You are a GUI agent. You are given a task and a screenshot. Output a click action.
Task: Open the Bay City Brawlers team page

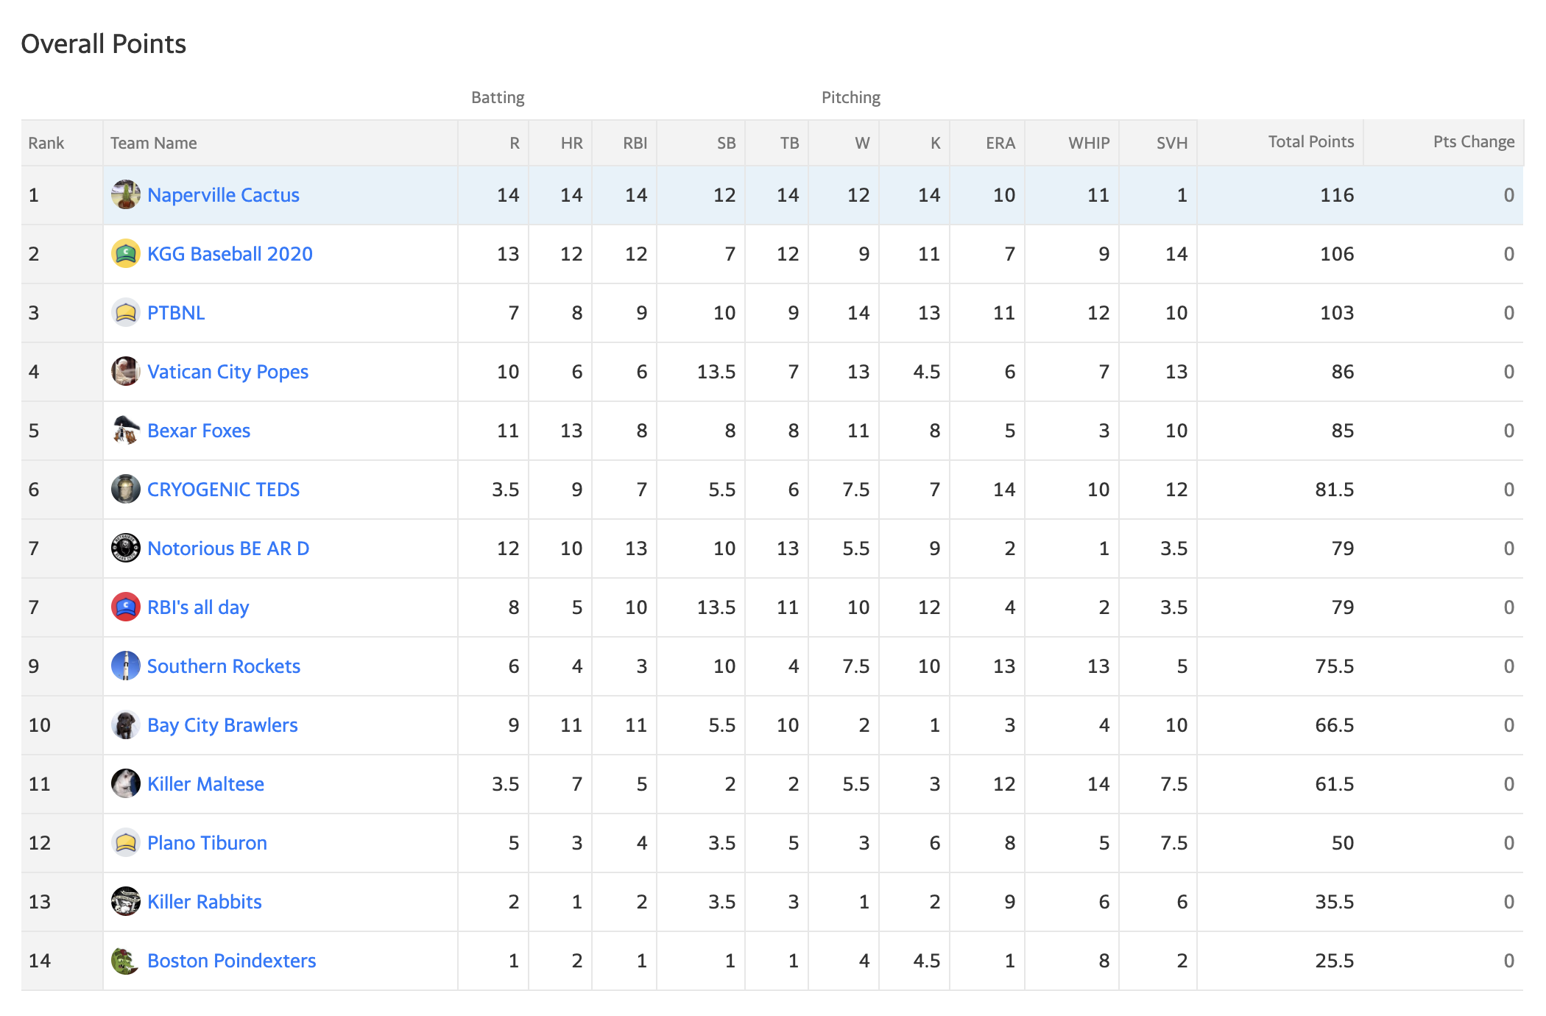(x=222, y=725)
